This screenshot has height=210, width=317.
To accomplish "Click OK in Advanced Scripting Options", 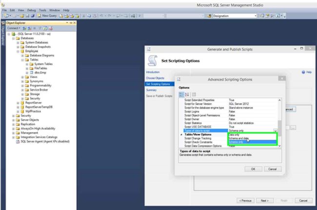I will [x=253, y=169].
